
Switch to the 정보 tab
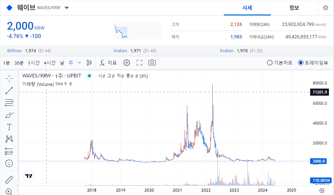294,8
